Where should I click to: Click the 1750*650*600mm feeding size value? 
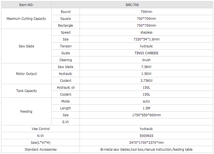[146, 115]
